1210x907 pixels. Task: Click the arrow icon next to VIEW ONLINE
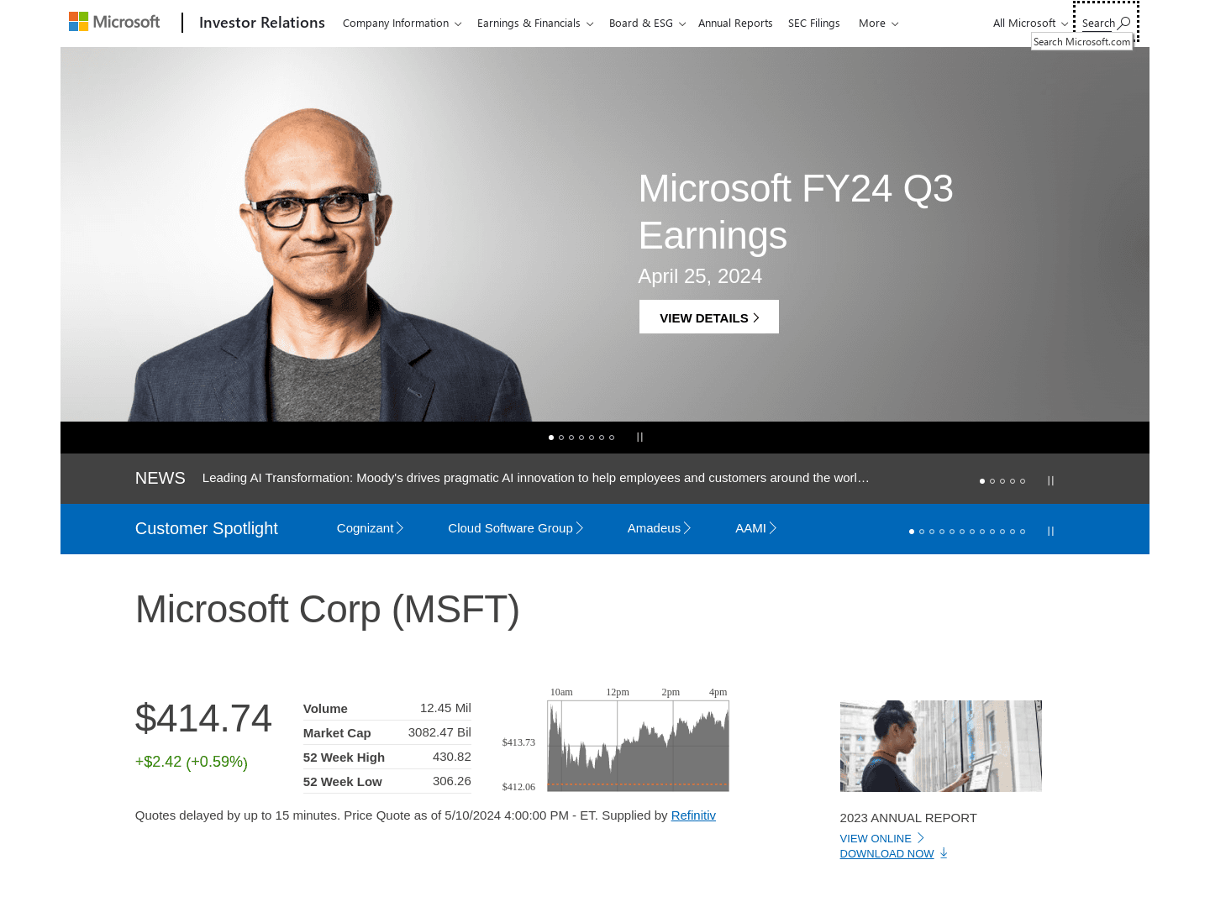pyautogui.click(x=920, y=837)
